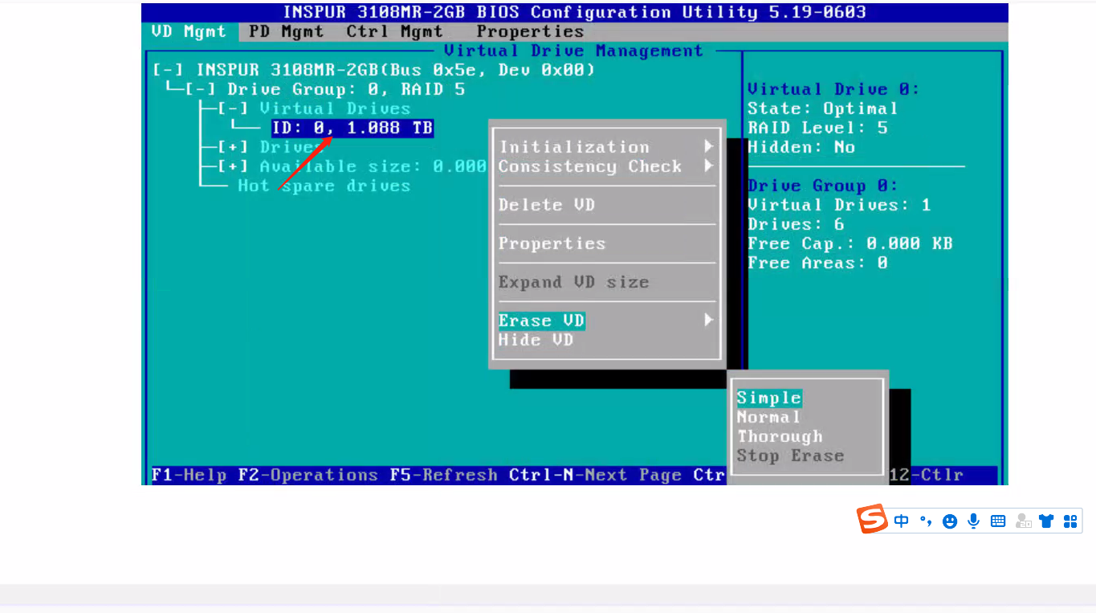The image size is (1096, 613).
Task: Click the State: Optimal line
Action: [x=823, y=108]
